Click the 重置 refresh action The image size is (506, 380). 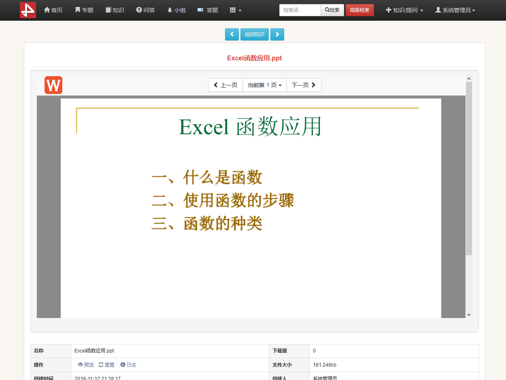[x=107, y=365]
